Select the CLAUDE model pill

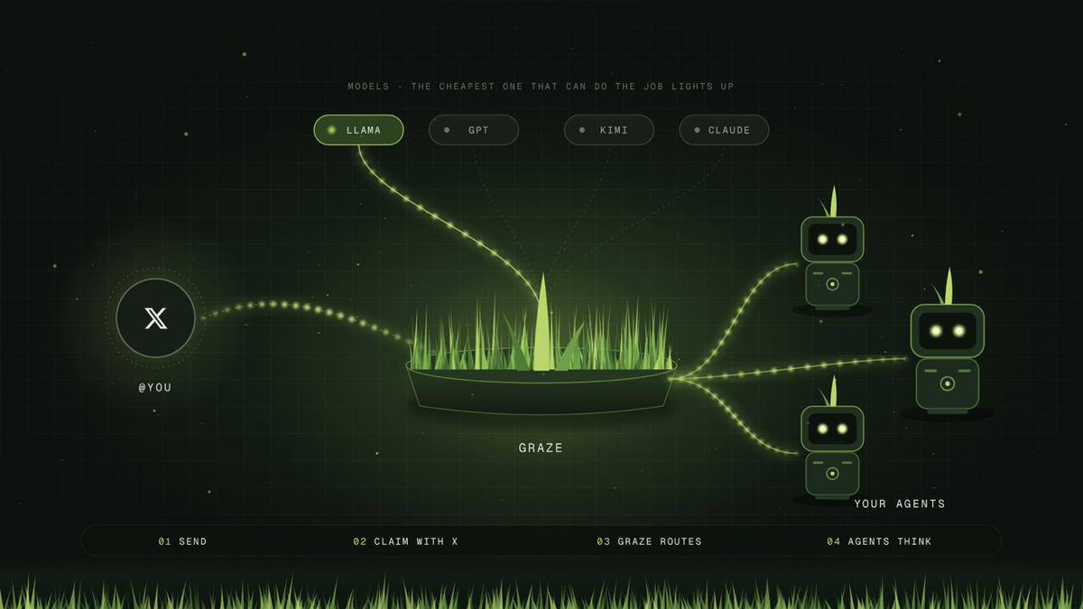click(x=724, y=130)
